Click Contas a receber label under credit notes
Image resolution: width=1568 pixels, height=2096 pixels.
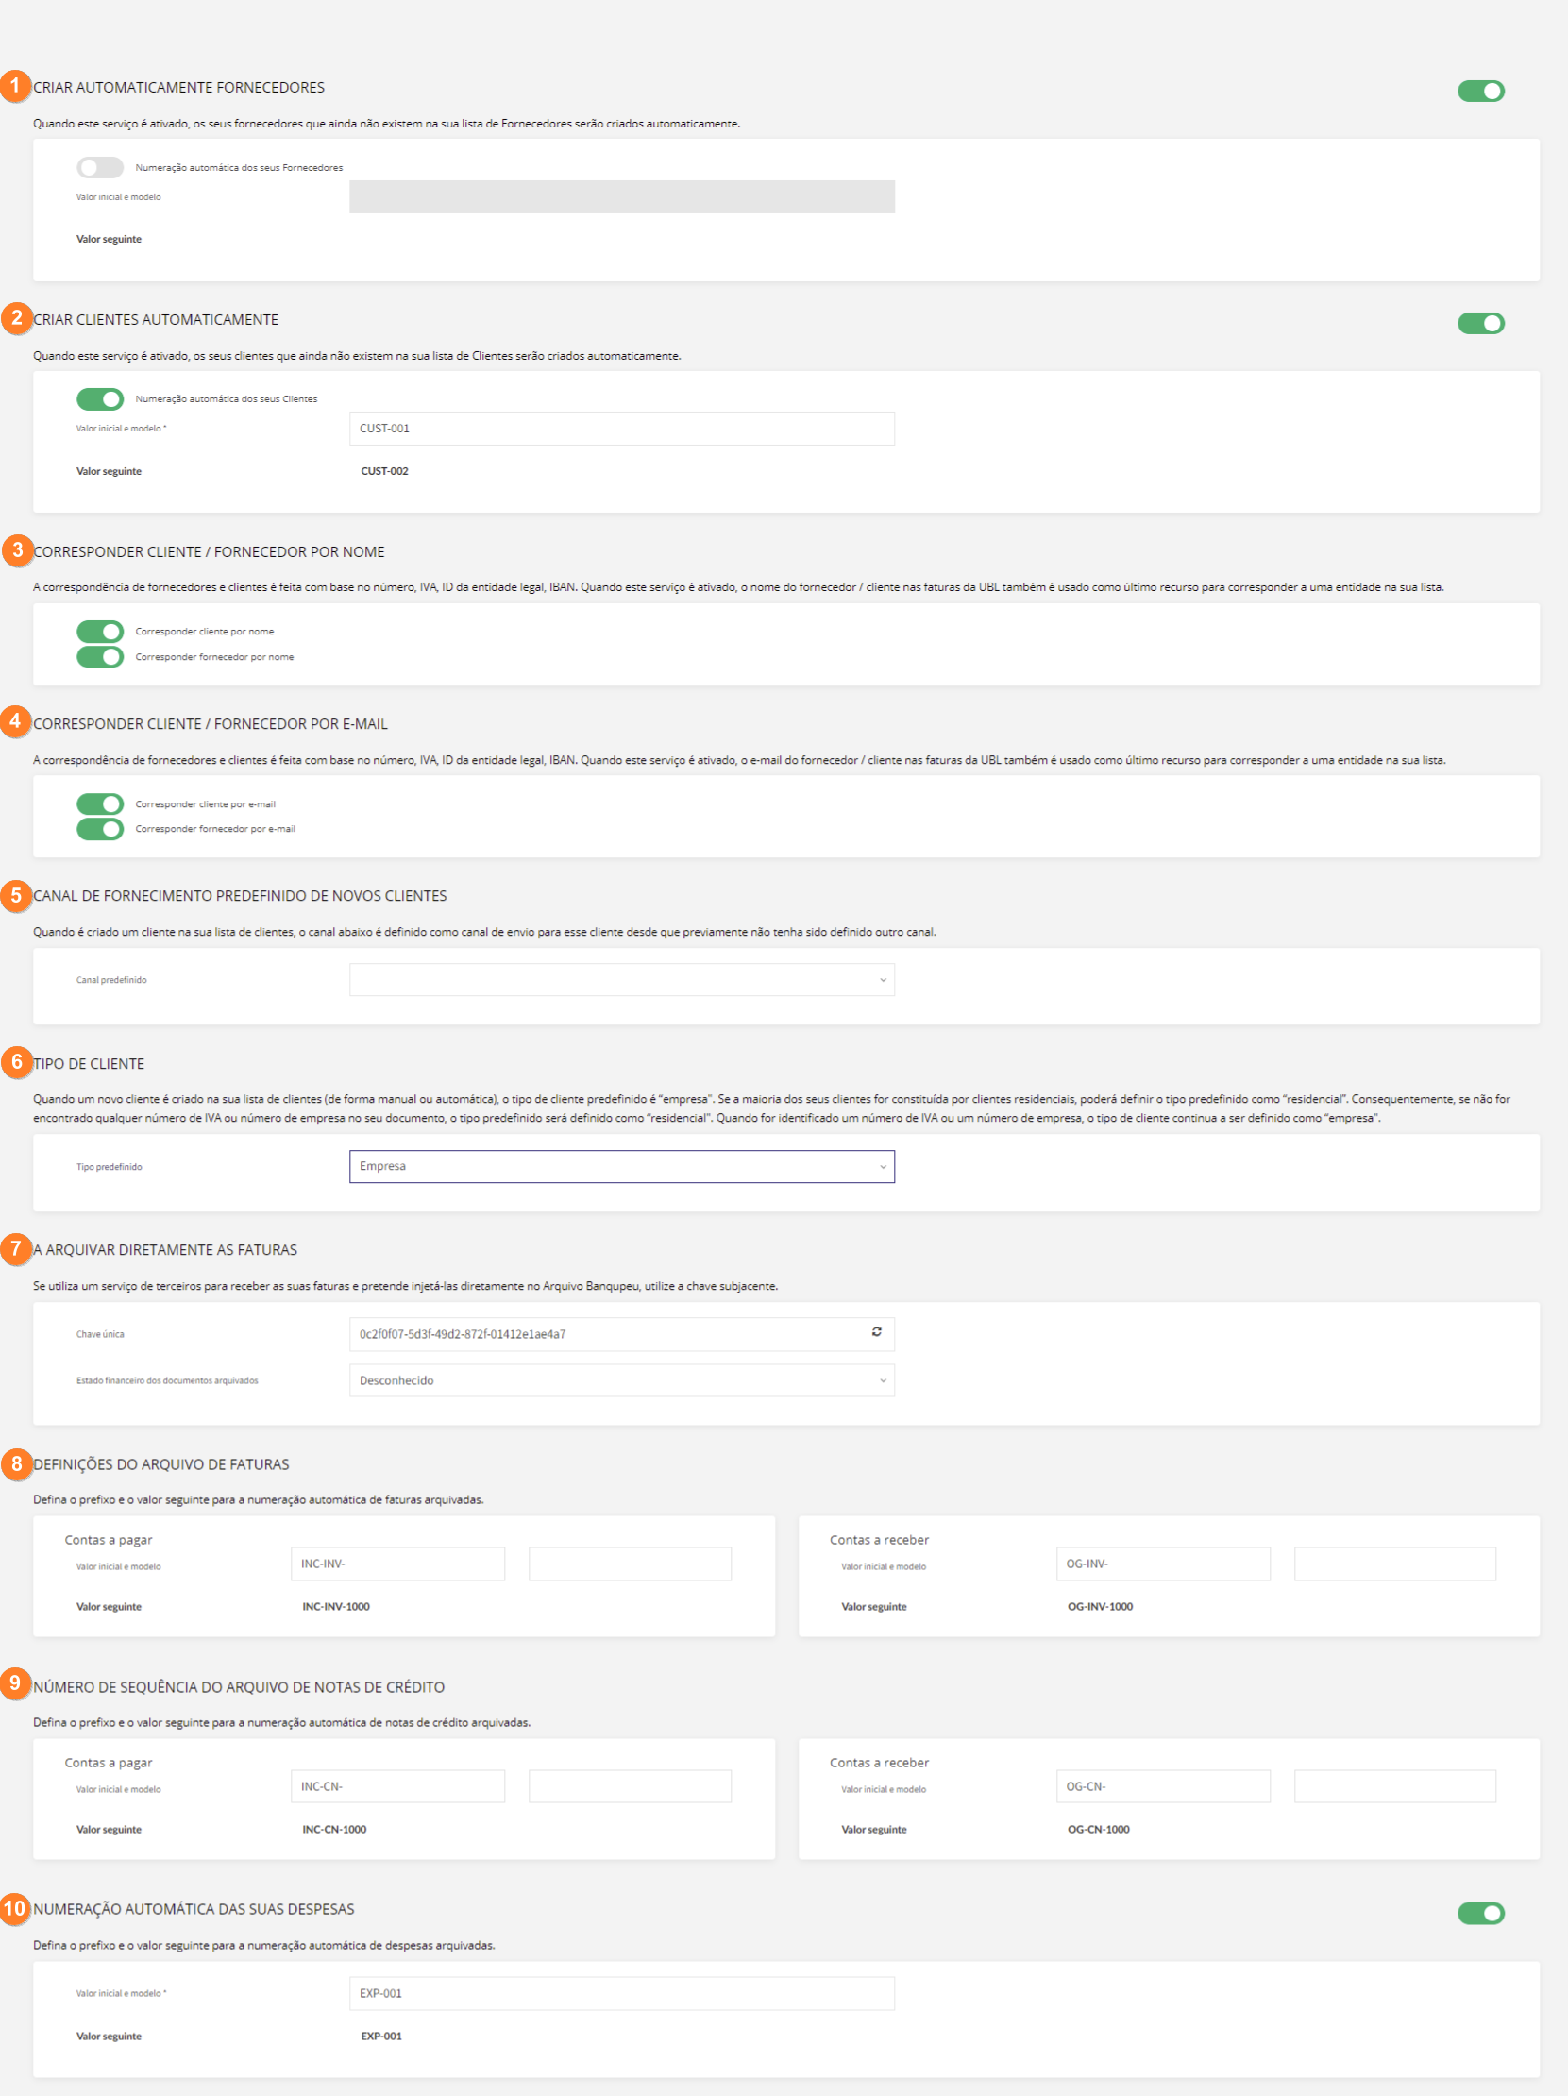(x=879, y=1763)
